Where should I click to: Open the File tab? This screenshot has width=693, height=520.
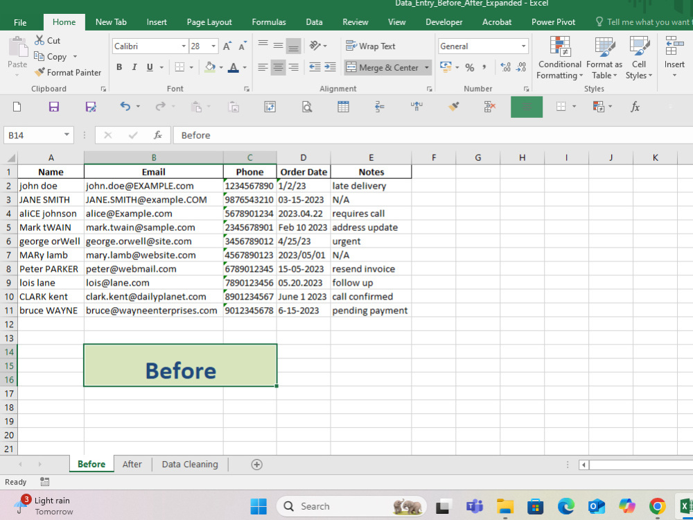pos(20,22)
